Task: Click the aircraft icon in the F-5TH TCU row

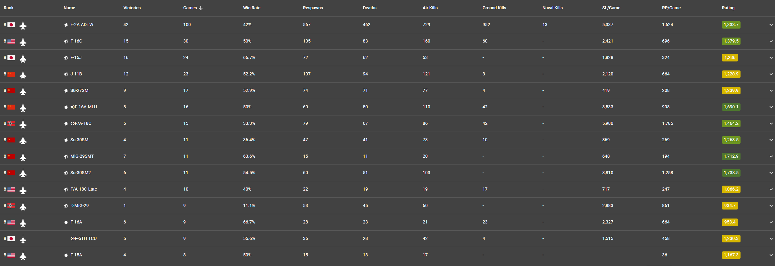Action: 23,239
